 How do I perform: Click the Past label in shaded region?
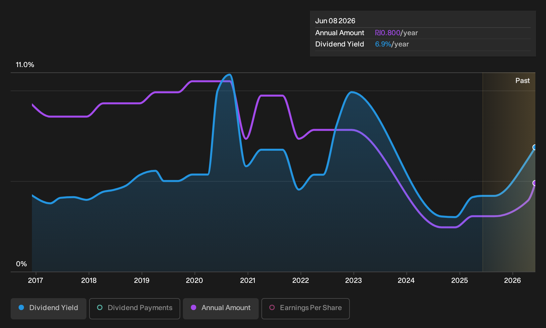tap(522, 81)
